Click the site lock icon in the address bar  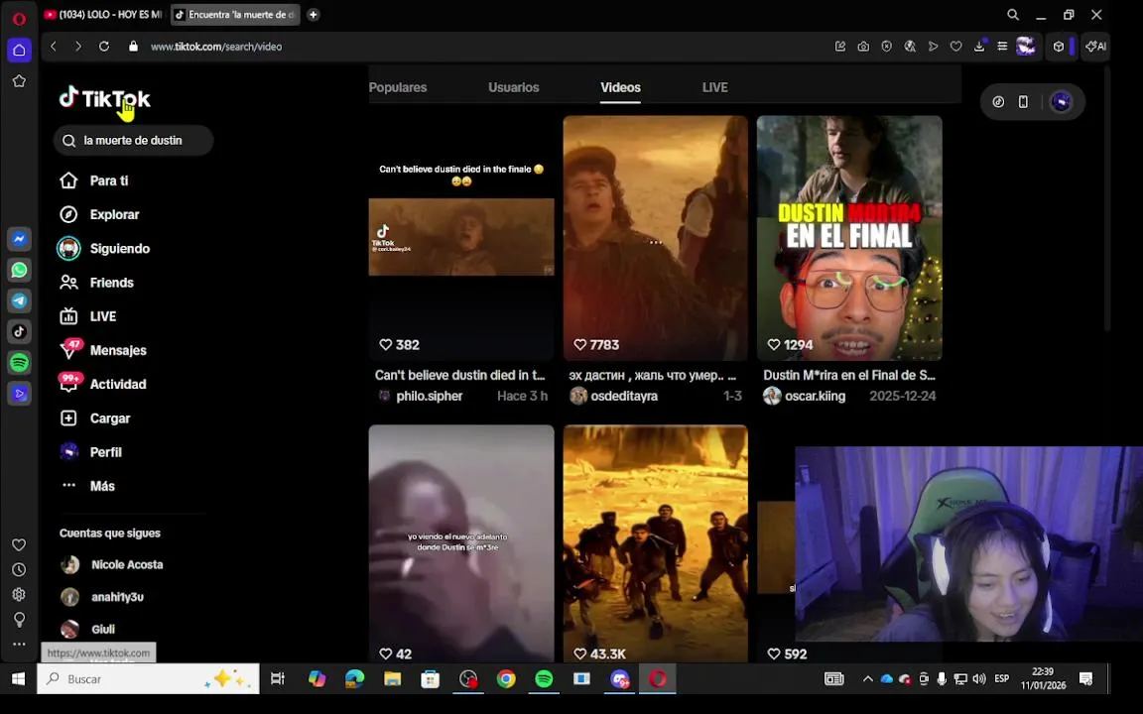(x=133, y=46)
